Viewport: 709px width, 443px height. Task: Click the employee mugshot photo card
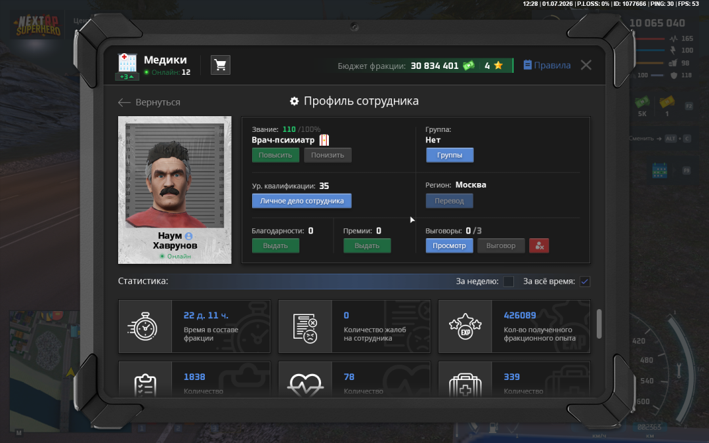pyautogui.click(x=175, y=190)
